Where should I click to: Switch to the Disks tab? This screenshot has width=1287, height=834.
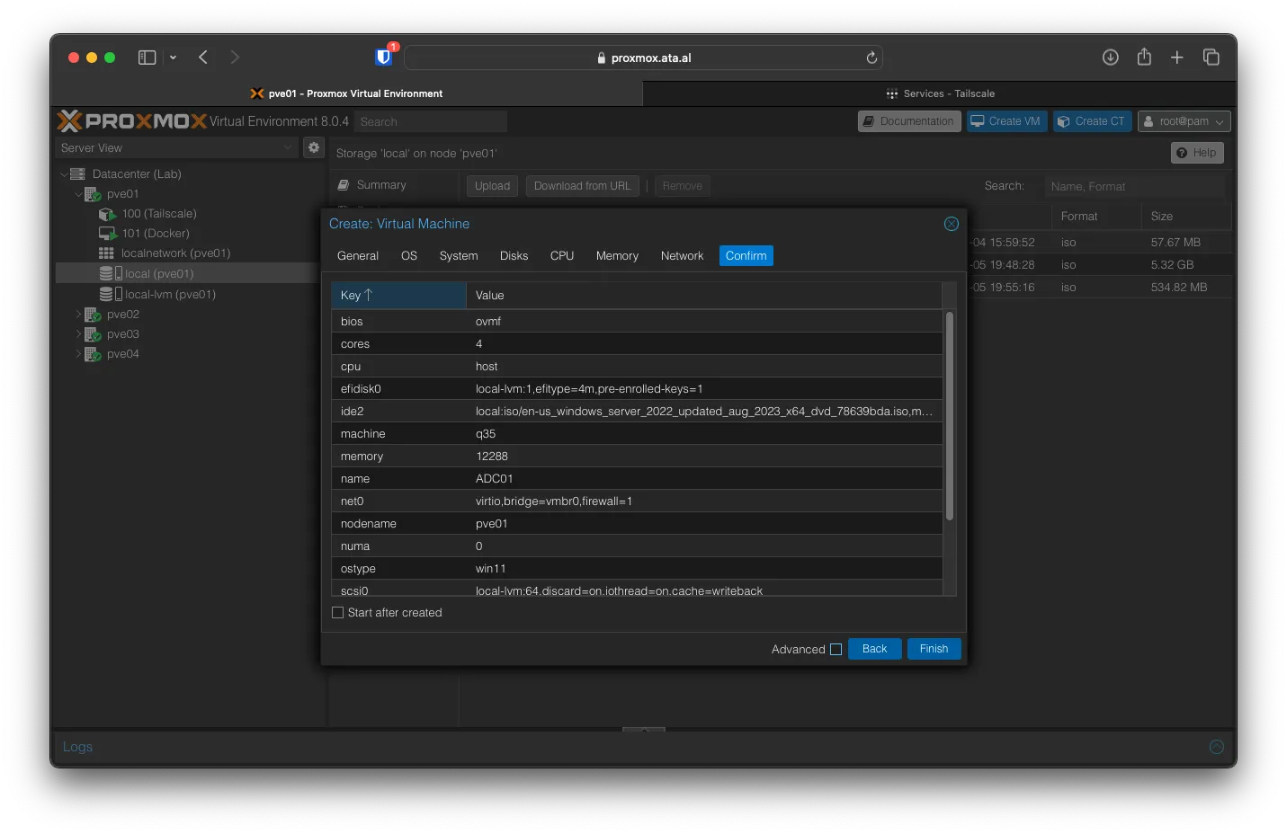tap(514, 256)
